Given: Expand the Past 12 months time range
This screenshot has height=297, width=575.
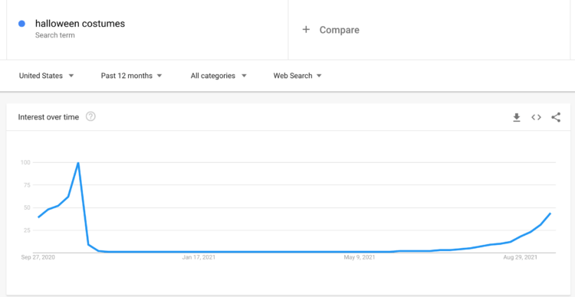Looking at the screenshot, I should (131, 76).
